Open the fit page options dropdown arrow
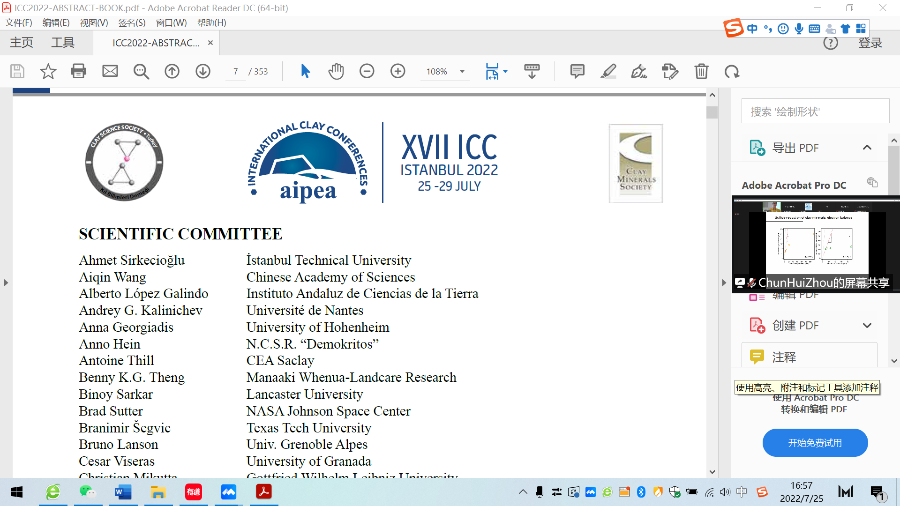The height and width of the screenshot is (506, 900). pos(505,72)
